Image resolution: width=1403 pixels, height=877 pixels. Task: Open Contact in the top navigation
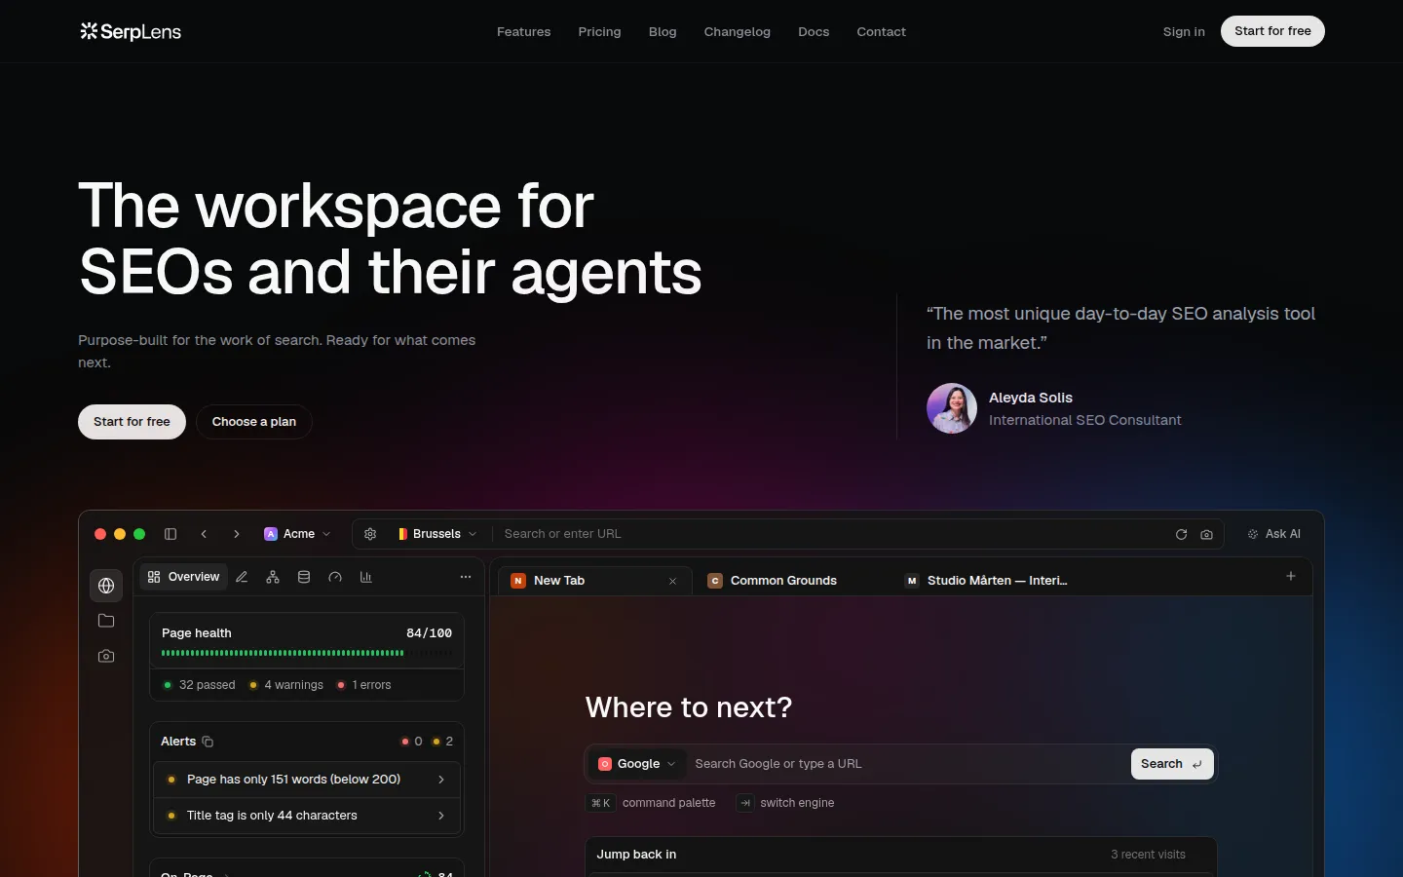point(882,31)
